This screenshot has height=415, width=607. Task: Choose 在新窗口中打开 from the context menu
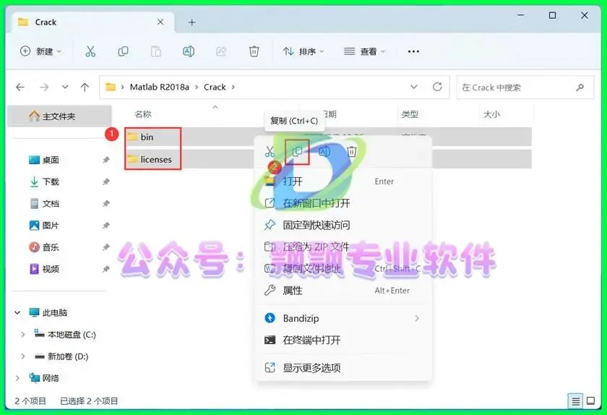pyautogui.click(x=343, y=203)
